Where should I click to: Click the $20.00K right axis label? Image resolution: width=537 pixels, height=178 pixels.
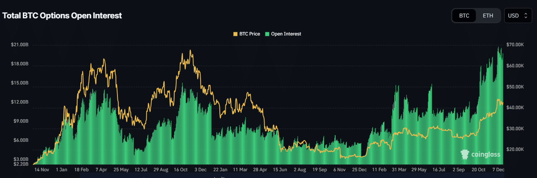514,149
